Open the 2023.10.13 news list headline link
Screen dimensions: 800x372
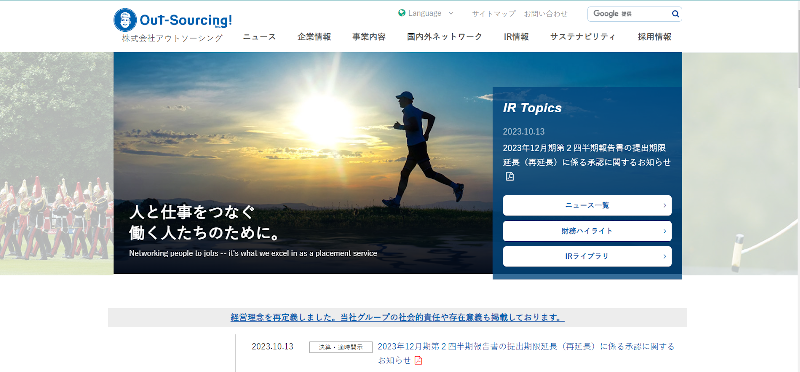[526, 353]
